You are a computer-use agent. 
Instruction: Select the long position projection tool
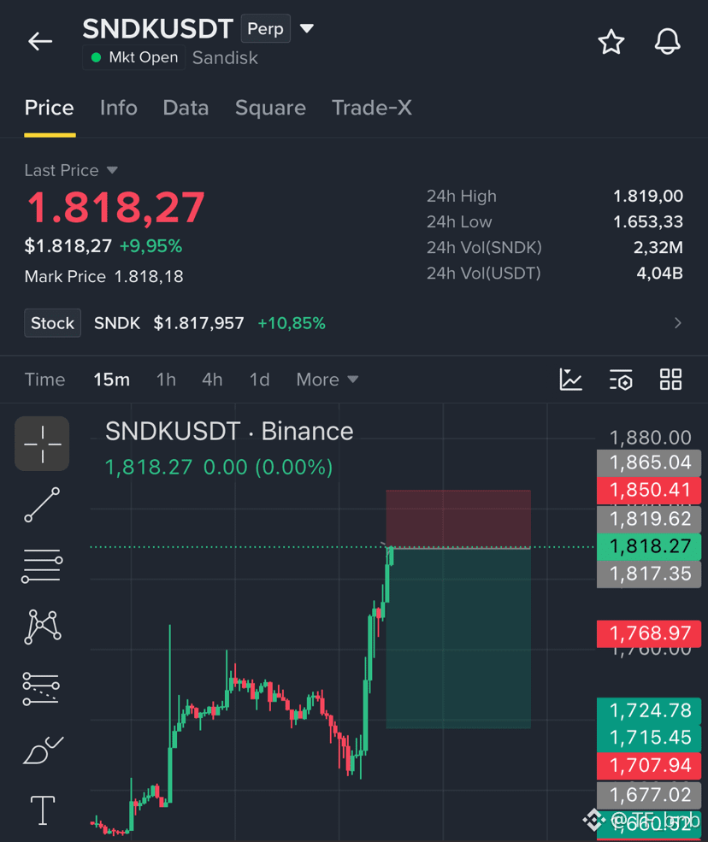tap(41, 688)
